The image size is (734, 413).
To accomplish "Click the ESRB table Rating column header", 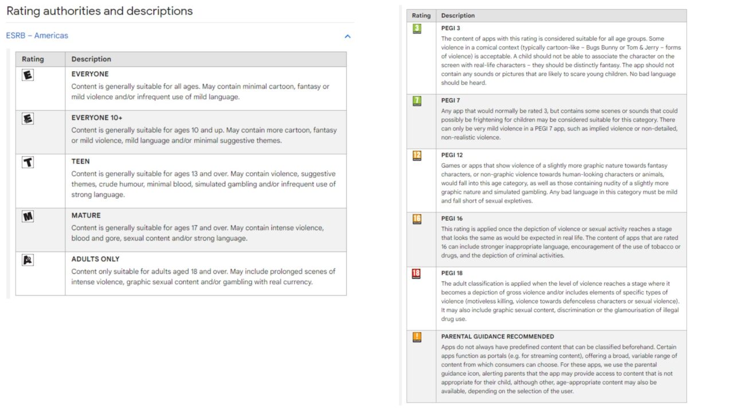I will click(33, 59).
